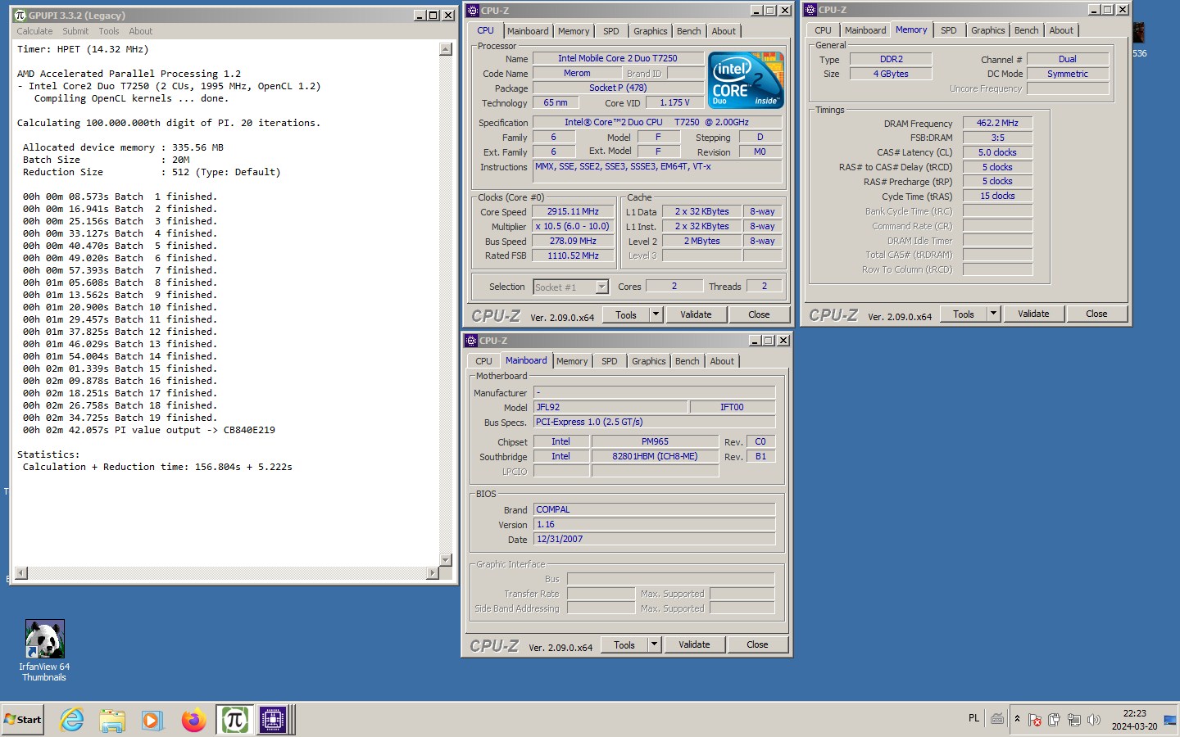Select SPD tab in Memory CPU-Z window

pos(949,30)
